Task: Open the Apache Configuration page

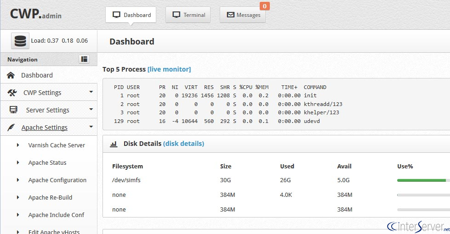Action: [x=57, y=180]
